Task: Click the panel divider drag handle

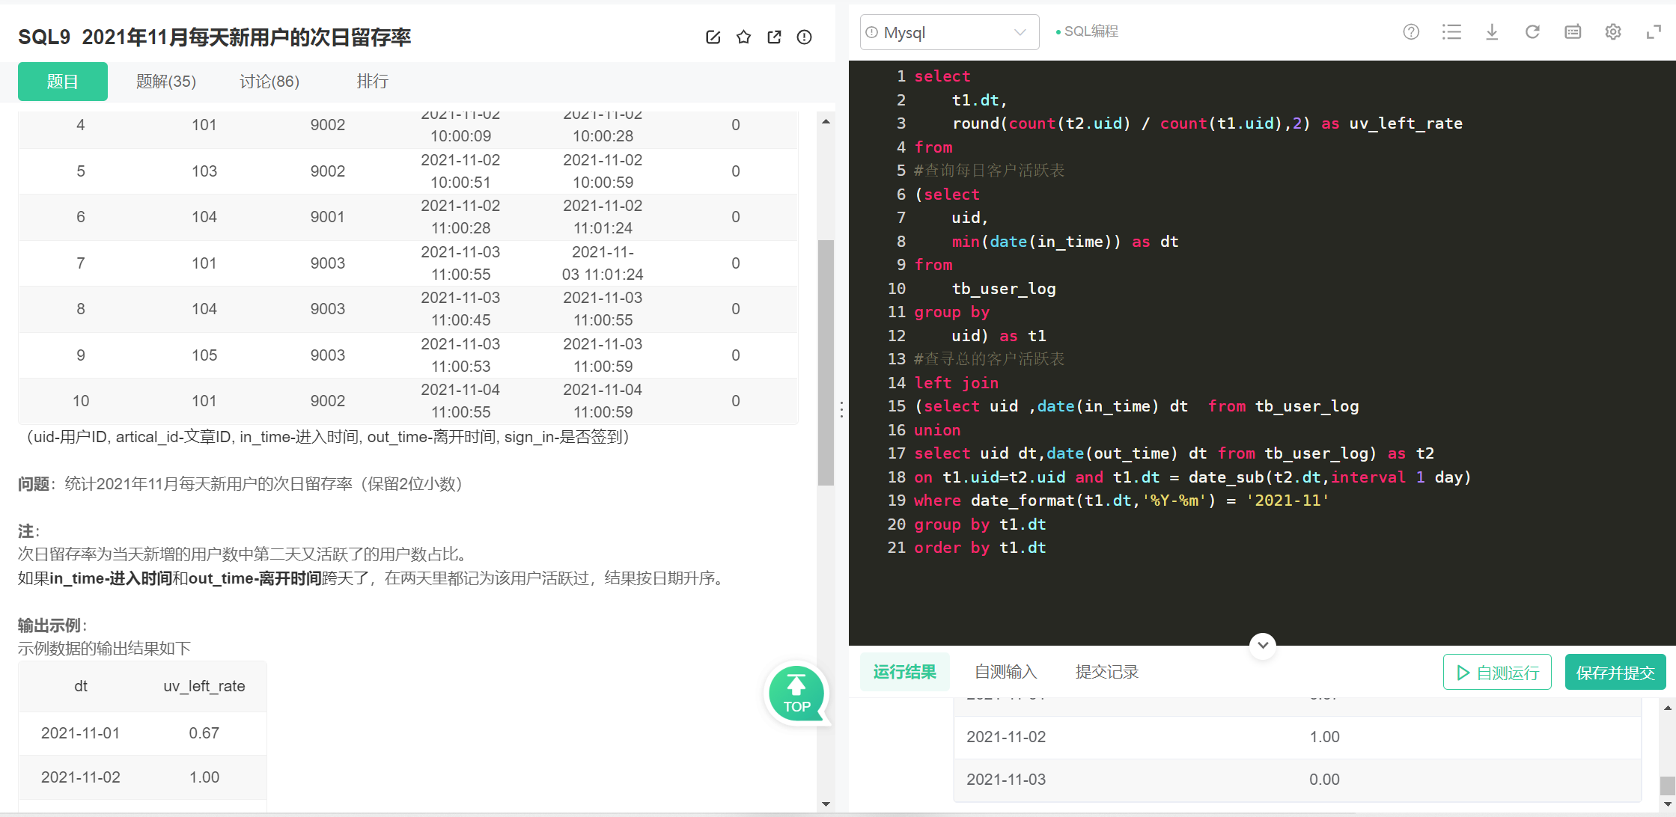Action: coord(842,409)
